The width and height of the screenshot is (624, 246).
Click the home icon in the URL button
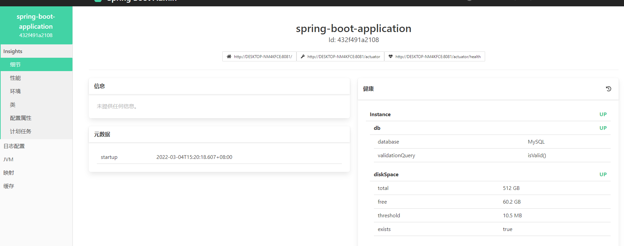pyautogui.click(x=229, y=56)
